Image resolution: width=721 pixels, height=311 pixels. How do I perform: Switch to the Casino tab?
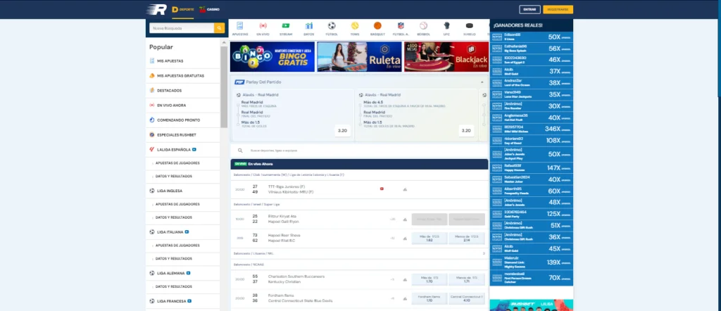coord(209,9)
